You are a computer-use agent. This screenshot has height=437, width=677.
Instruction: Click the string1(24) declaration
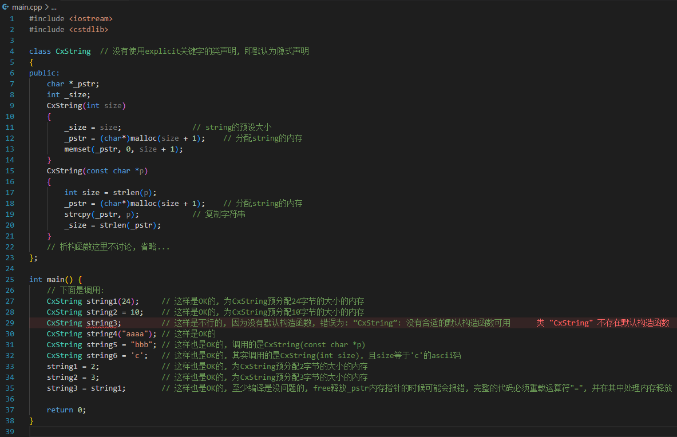point(93,301)
